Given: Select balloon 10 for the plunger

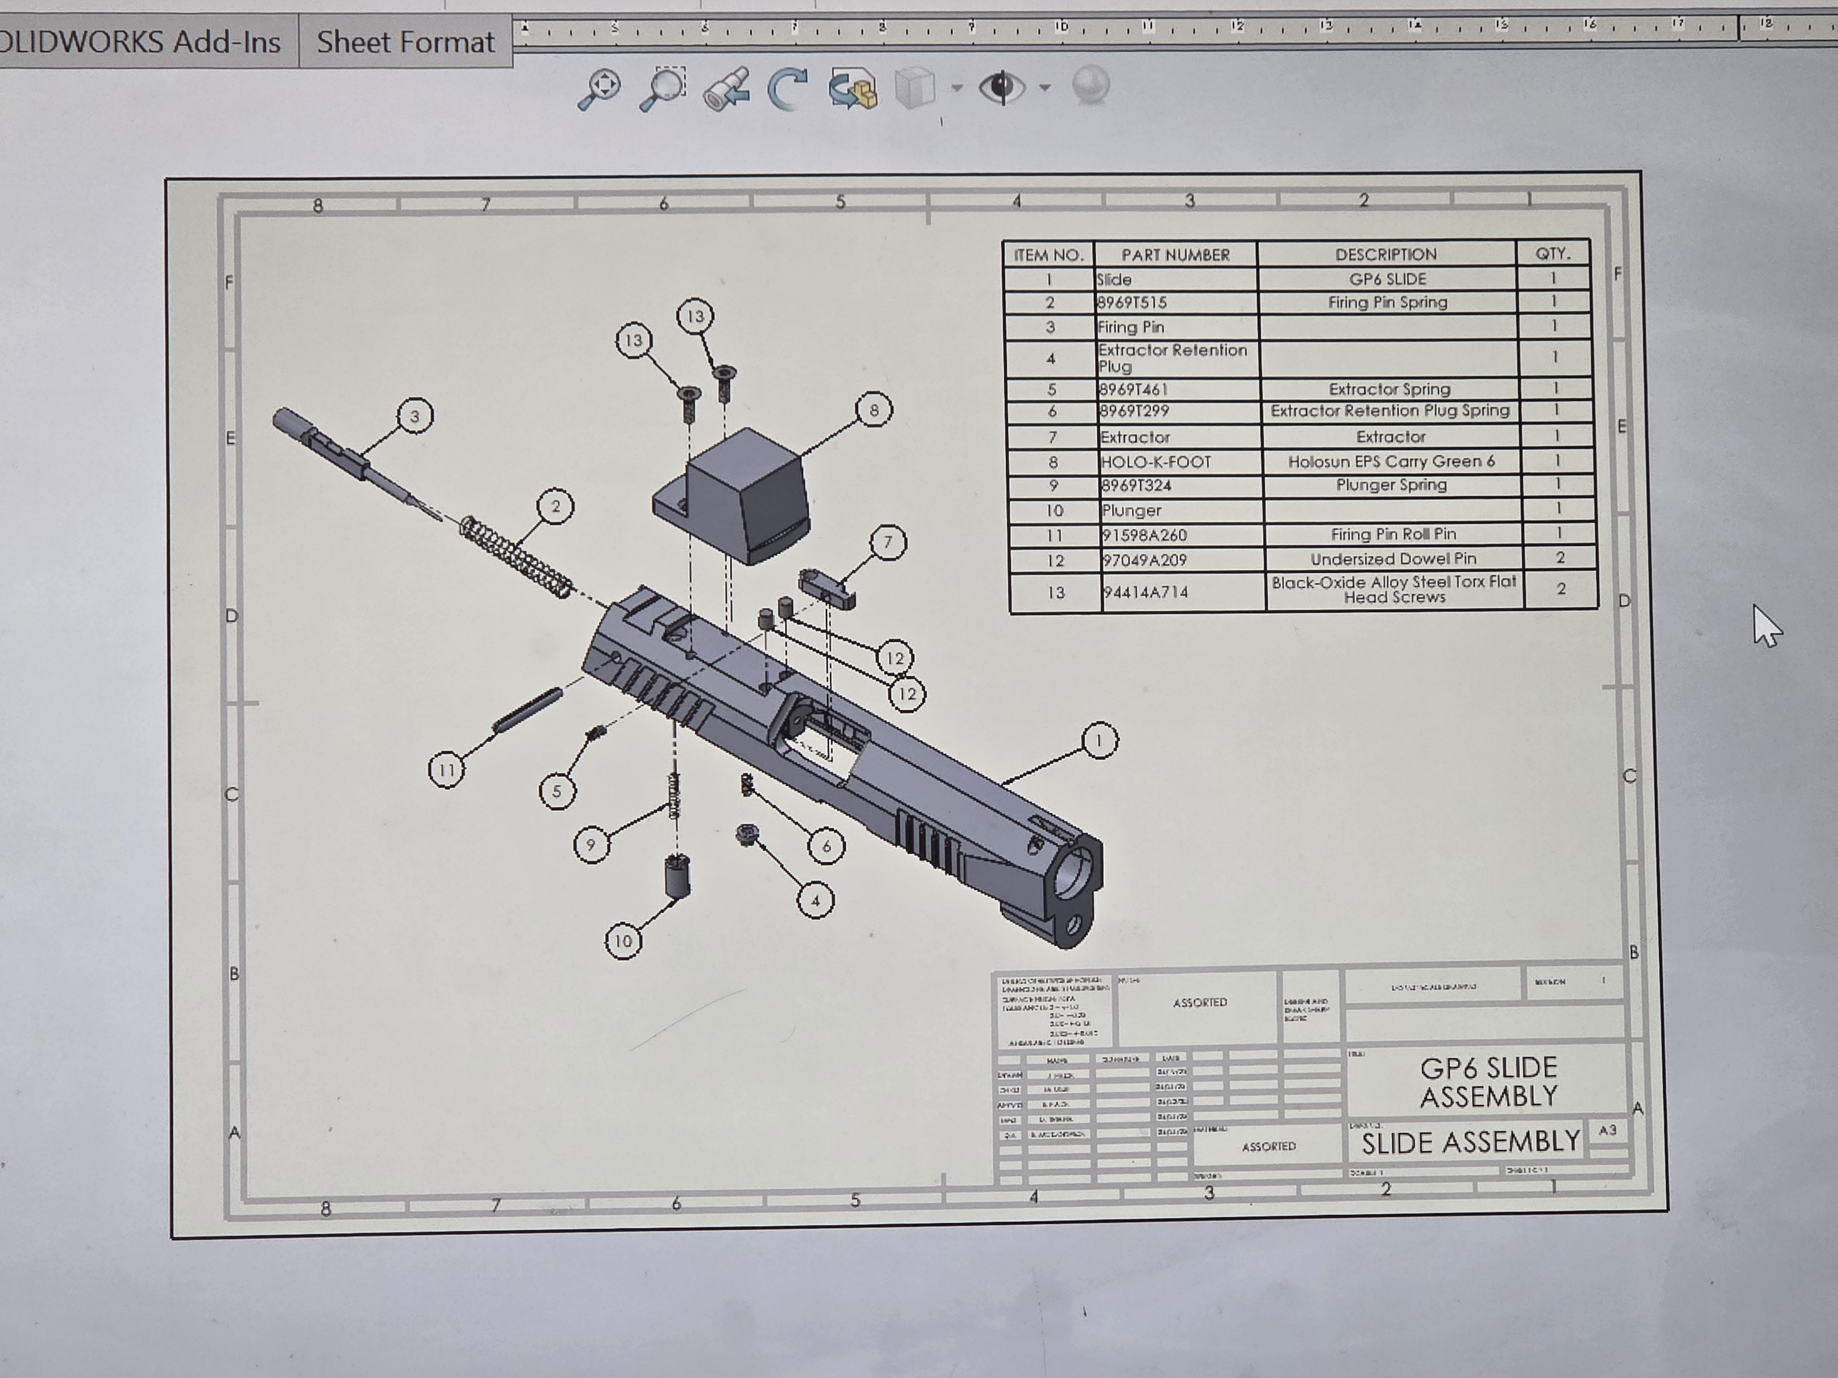Looking at the screenshot, I should click(x=622, y=940).
